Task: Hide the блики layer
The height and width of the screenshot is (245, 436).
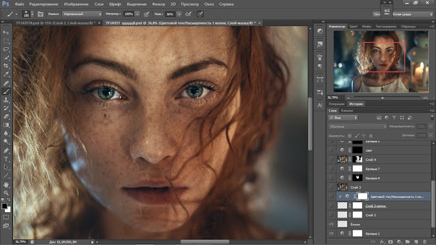Action: point(331,224)
